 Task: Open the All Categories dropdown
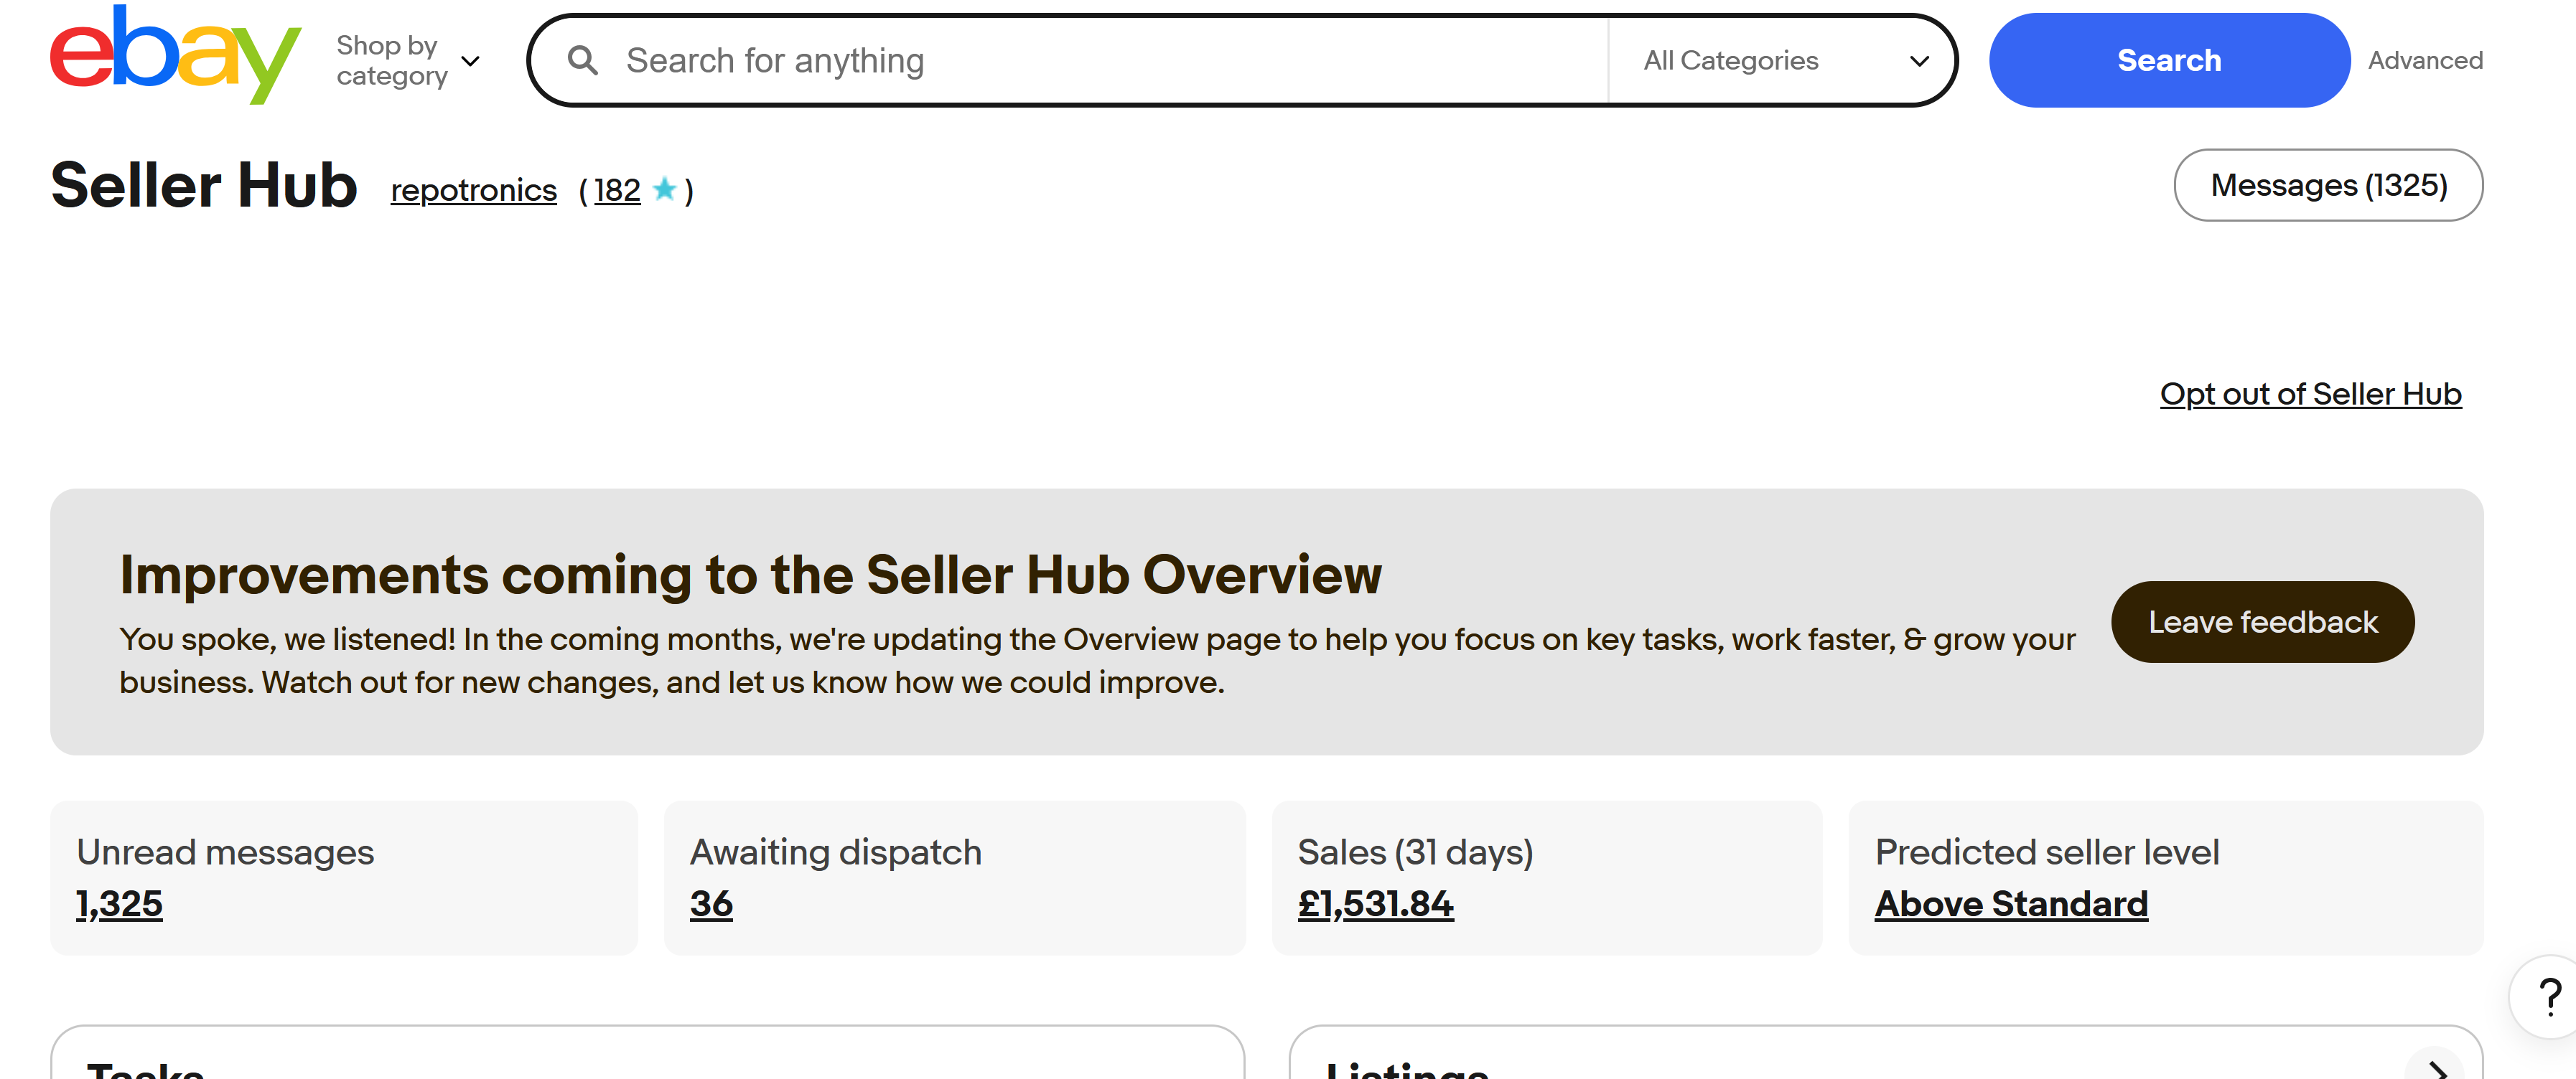1783,61
